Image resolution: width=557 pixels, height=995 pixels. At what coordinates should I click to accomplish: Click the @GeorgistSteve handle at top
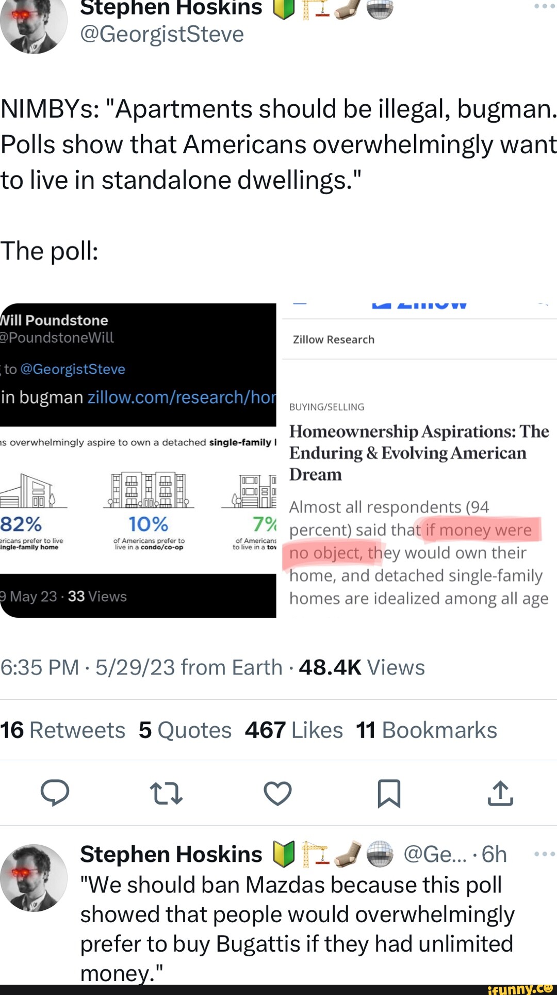[x=162, y=35]
